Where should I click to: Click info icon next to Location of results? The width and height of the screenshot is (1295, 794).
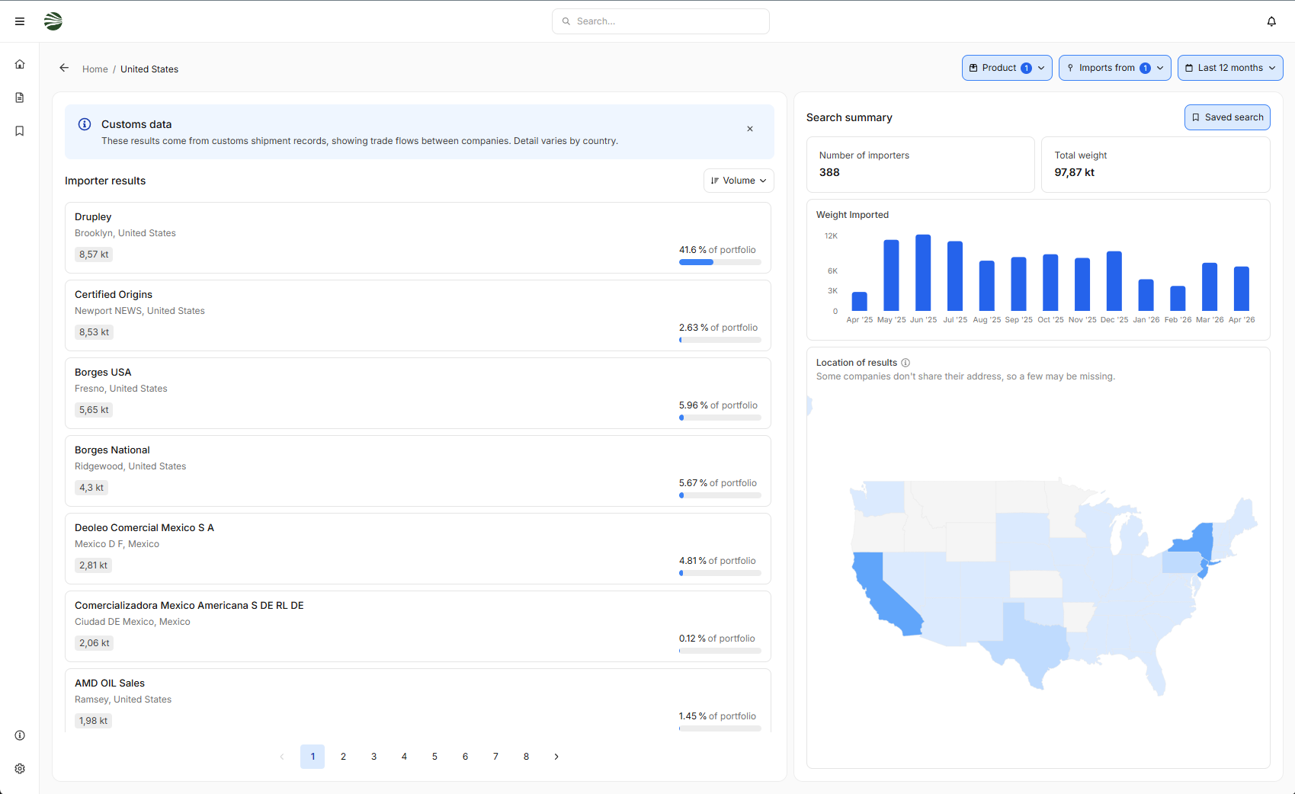pyautogui.click(x=906, y=363)
